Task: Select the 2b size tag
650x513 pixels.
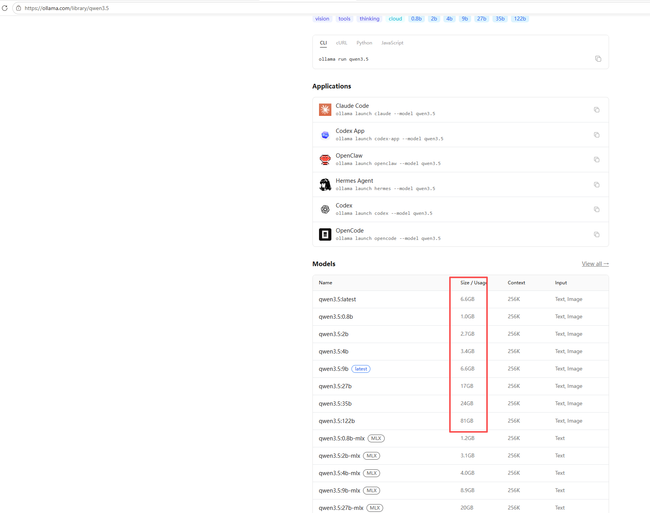Action: (x=434, y=19)
